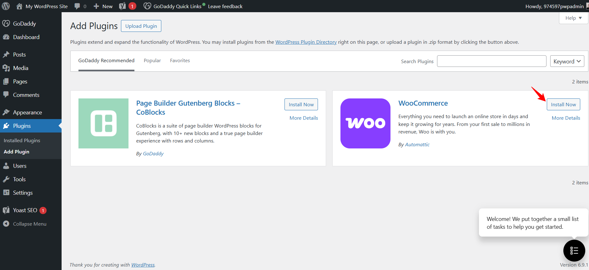Click the WordPress link in footer
589x270 pixels.
tap(143, 265)
